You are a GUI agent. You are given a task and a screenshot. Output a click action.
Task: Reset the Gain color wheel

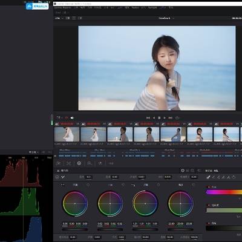[x=159, y=185]
